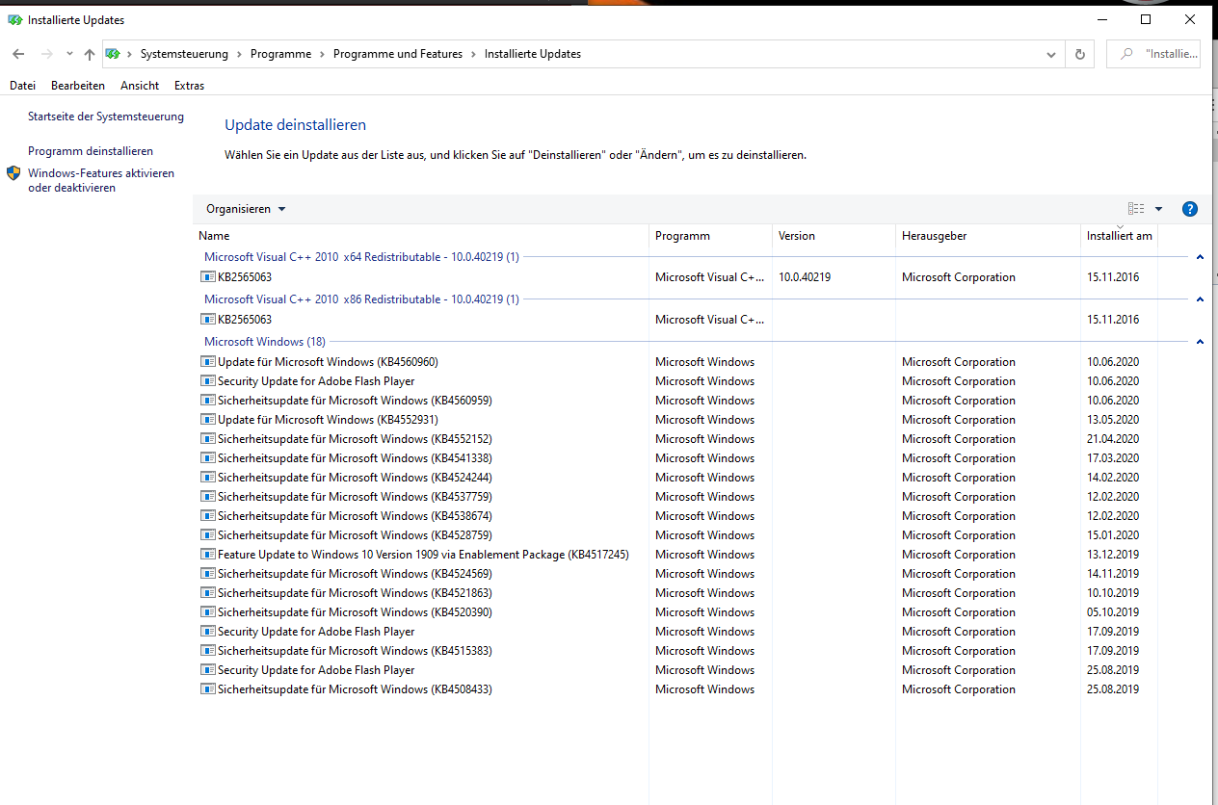
Task: Select the KB4515383 update icon
Action: click(x=207, y=651)
